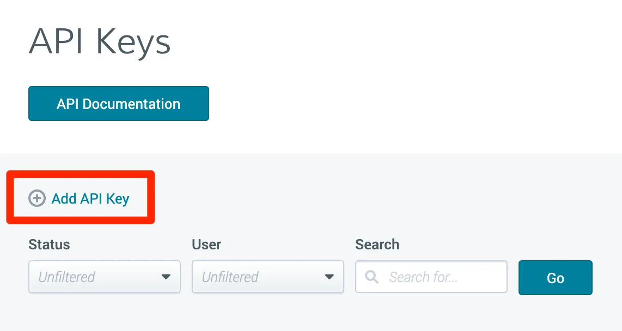Click the circled plus symbol in the highlighted area
622x331 pixels.
pyautogui.click(x=36, y=199)
